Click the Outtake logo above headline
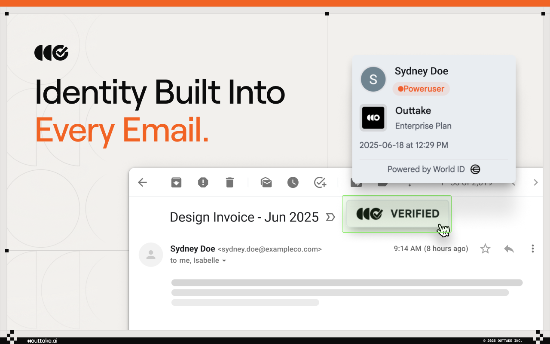Viewport: 550px width, 344px height. [x=51, y=52]
